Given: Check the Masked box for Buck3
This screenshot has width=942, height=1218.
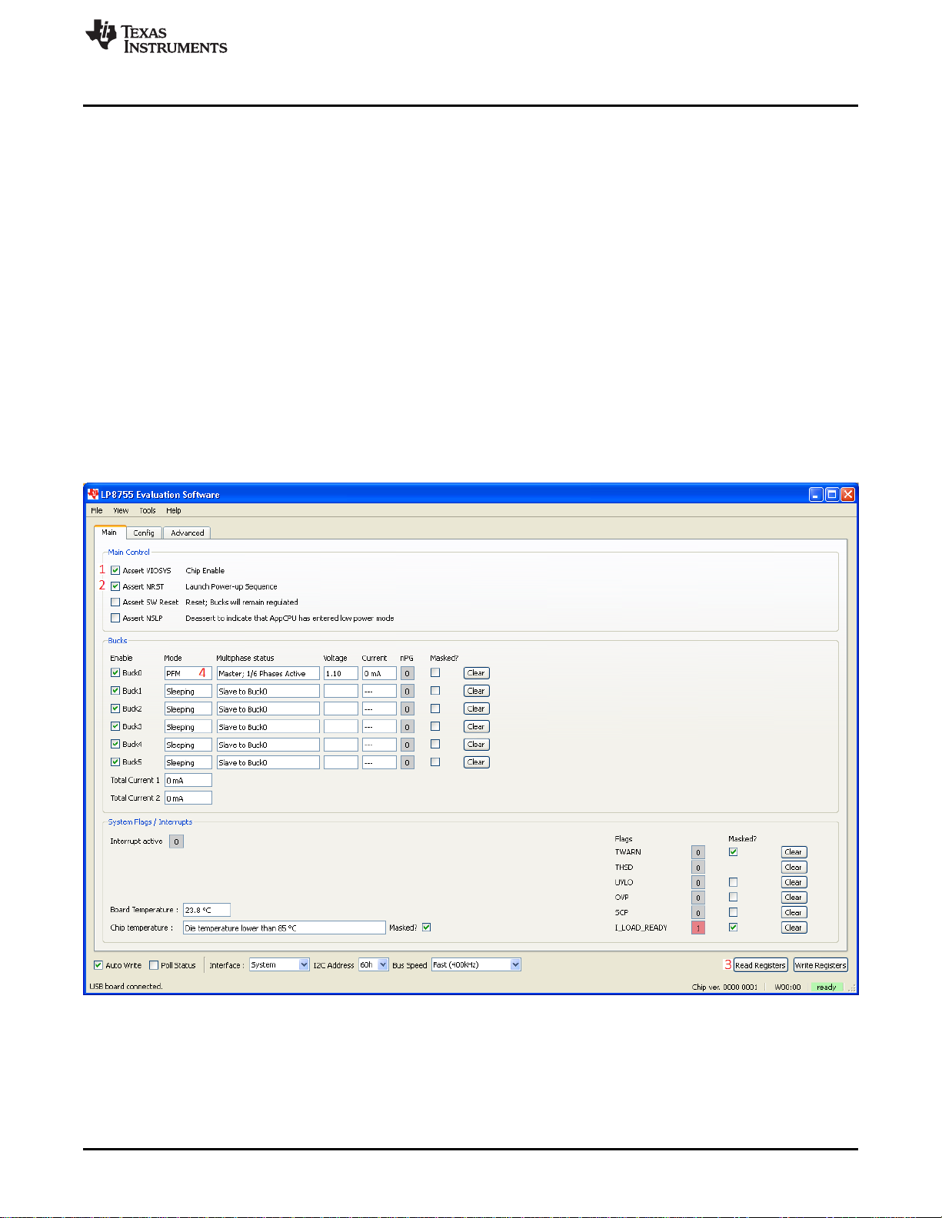Looking at the screenshot, I should pyautogui.click(x=435, y=726).
